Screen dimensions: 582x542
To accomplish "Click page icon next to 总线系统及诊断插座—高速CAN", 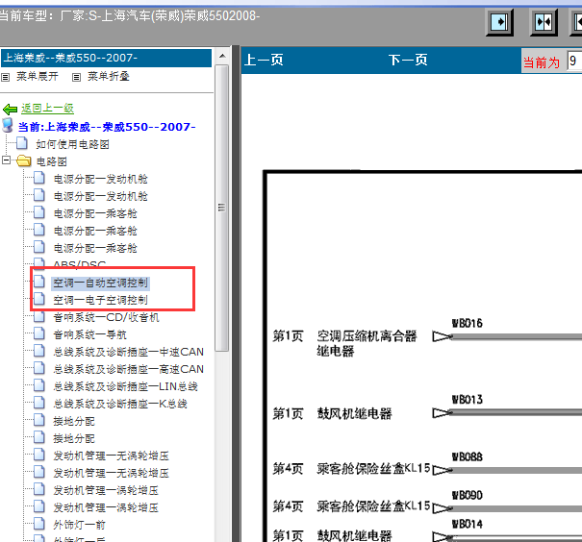I will coord(39,368).
